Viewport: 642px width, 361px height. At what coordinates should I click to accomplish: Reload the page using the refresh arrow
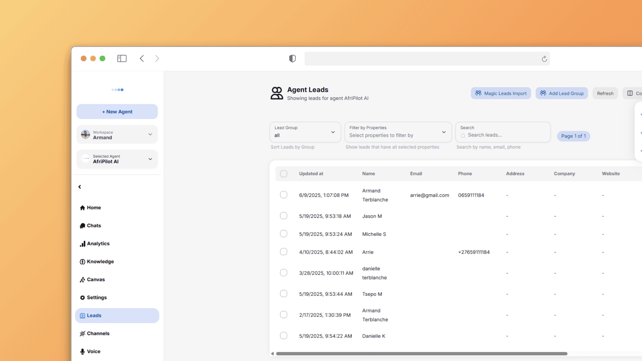coord(544,59)
